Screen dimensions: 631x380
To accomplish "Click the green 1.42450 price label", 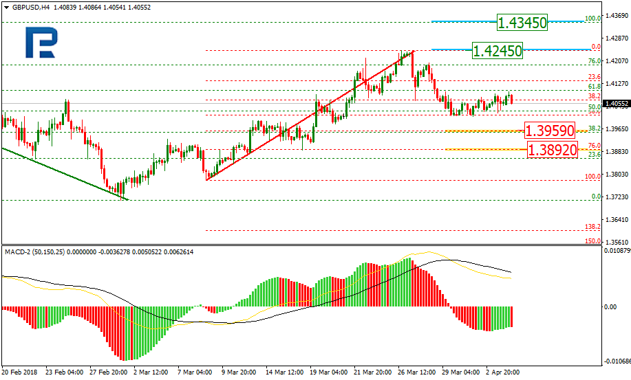I will click(x=497, y=50).
